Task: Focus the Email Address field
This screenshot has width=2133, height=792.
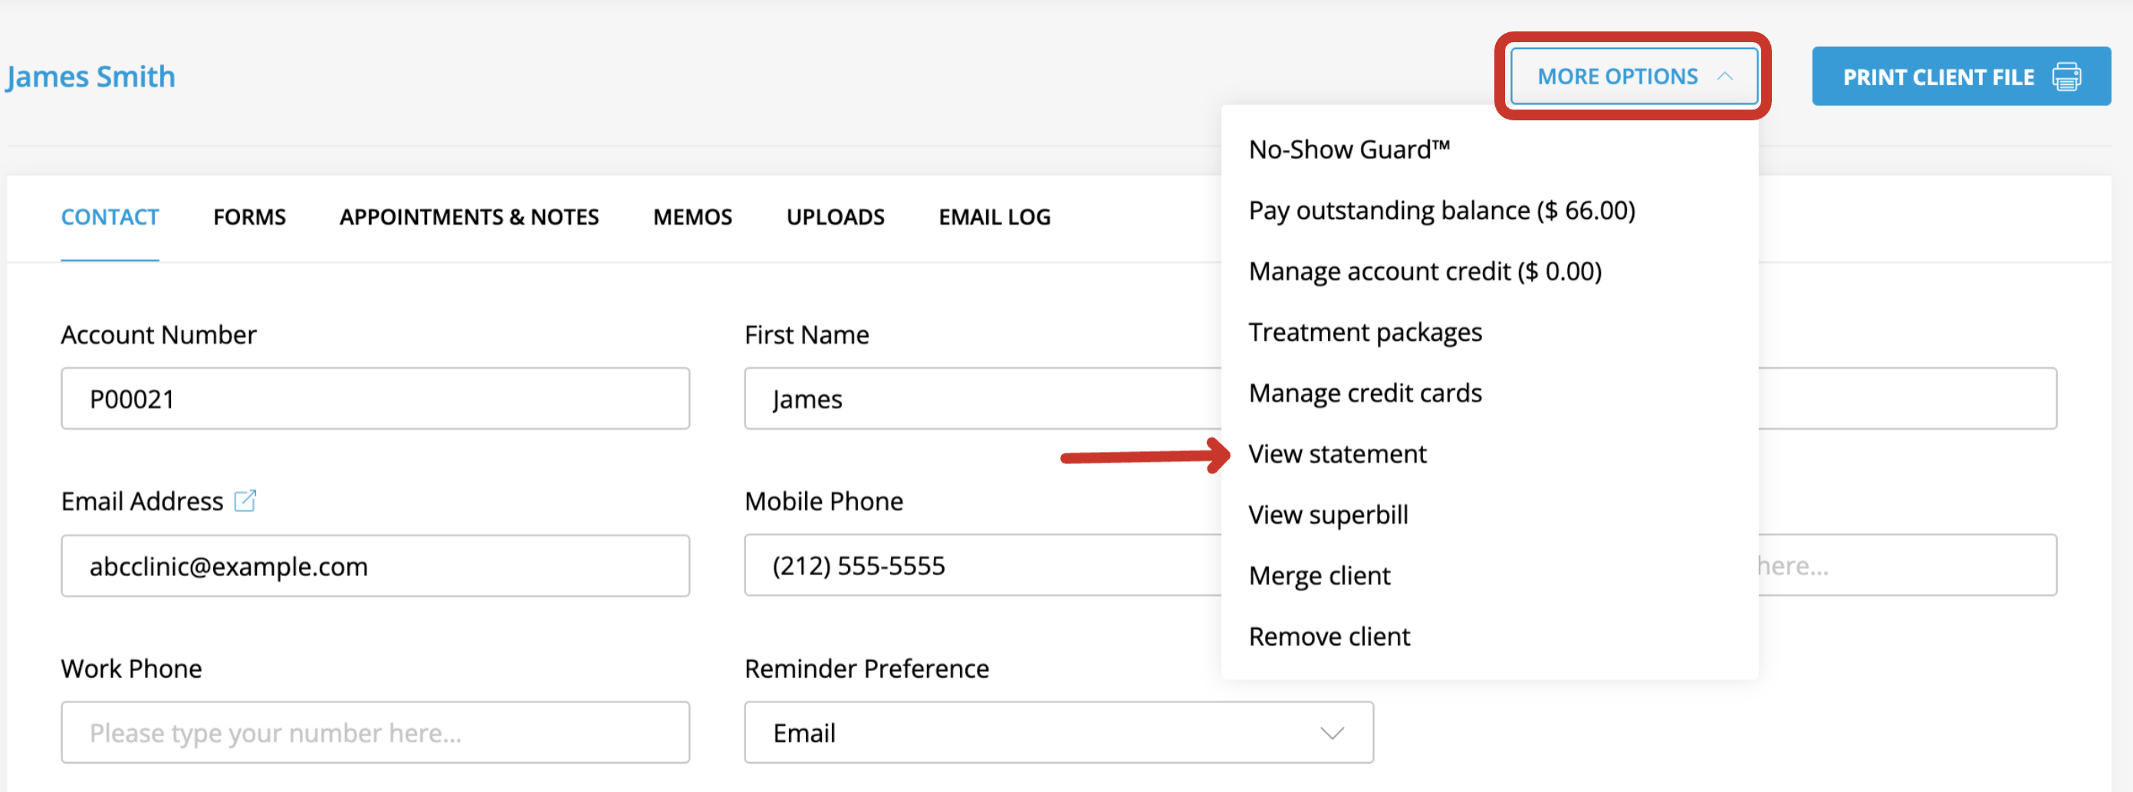Action: [x=375, y=566]
